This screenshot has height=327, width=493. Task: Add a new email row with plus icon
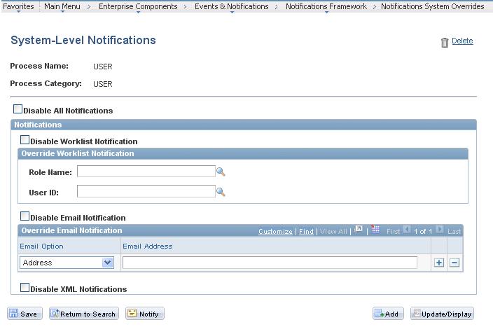439,263
